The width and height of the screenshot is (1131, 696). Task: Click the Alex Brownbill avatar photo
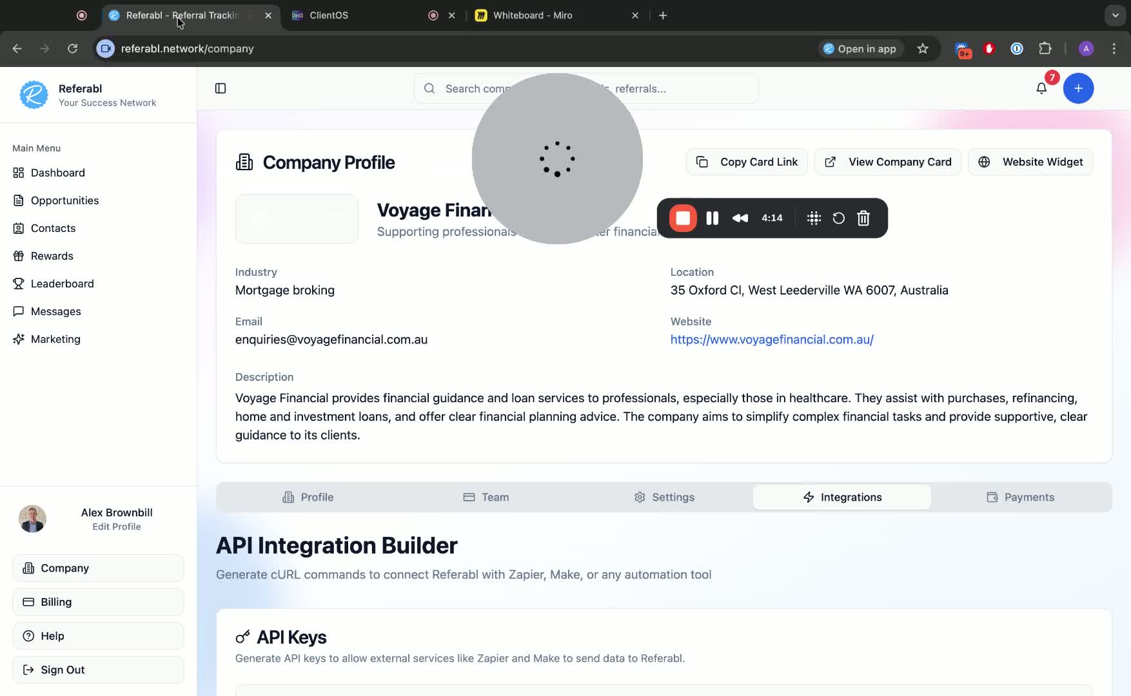tap(32, 519)
